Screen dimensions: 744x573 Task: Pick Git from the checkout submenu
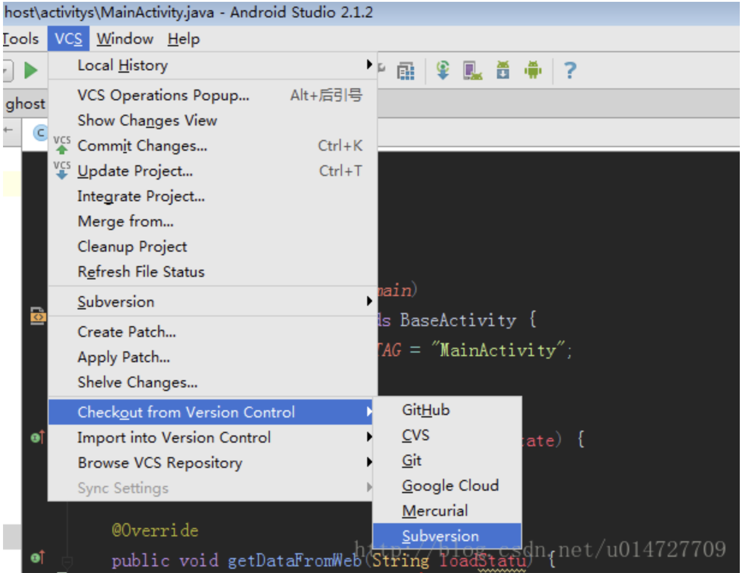pyautogui.click(x=447, y=460)
